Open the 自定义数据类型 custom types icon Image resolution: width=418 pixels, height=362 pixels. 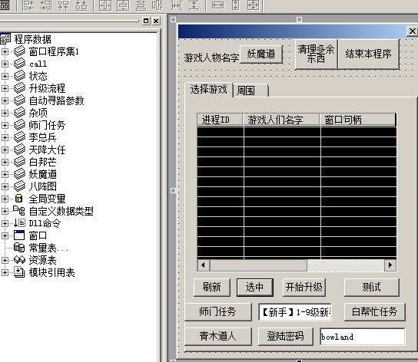coord(19,211)
